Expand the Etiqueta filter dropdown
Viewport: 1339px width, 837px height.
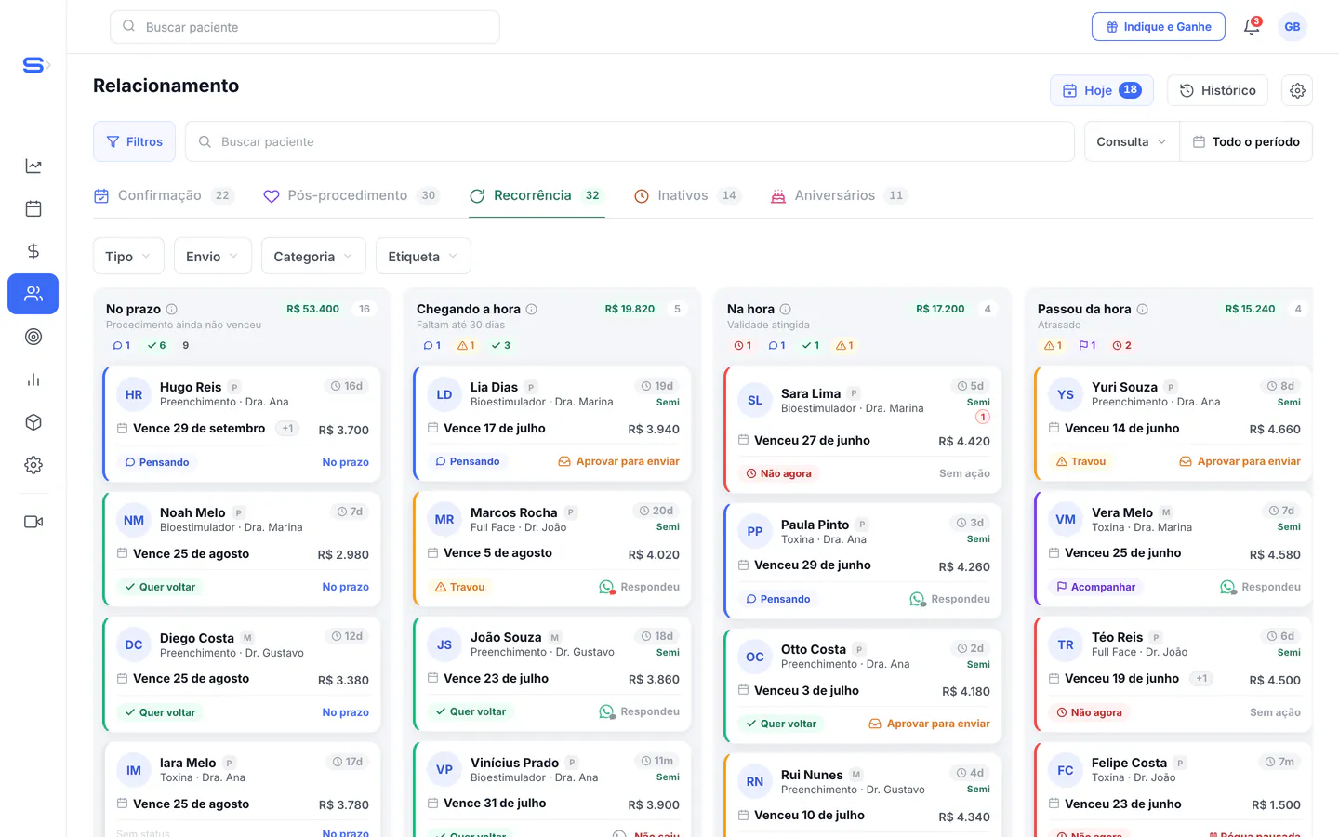coord(423,256)
